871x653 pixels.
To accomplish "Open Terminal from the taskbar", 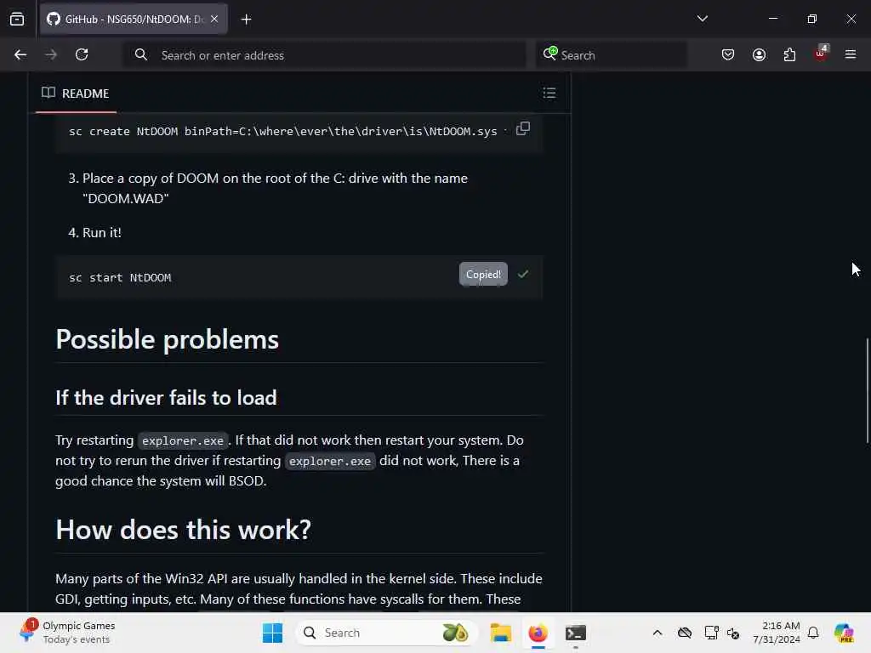I will pyautogui.click(x=576, y=633).
